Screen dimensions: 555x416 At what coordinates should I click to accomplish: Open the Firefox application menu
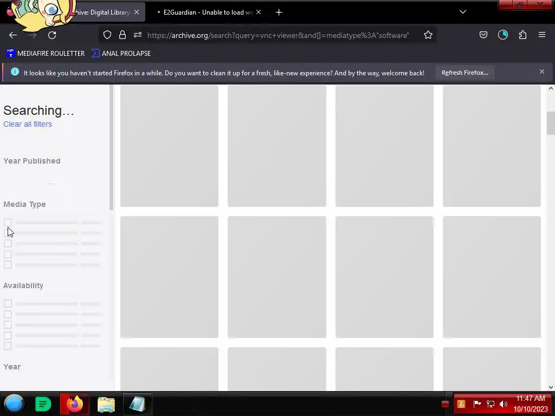click(542, 35)
